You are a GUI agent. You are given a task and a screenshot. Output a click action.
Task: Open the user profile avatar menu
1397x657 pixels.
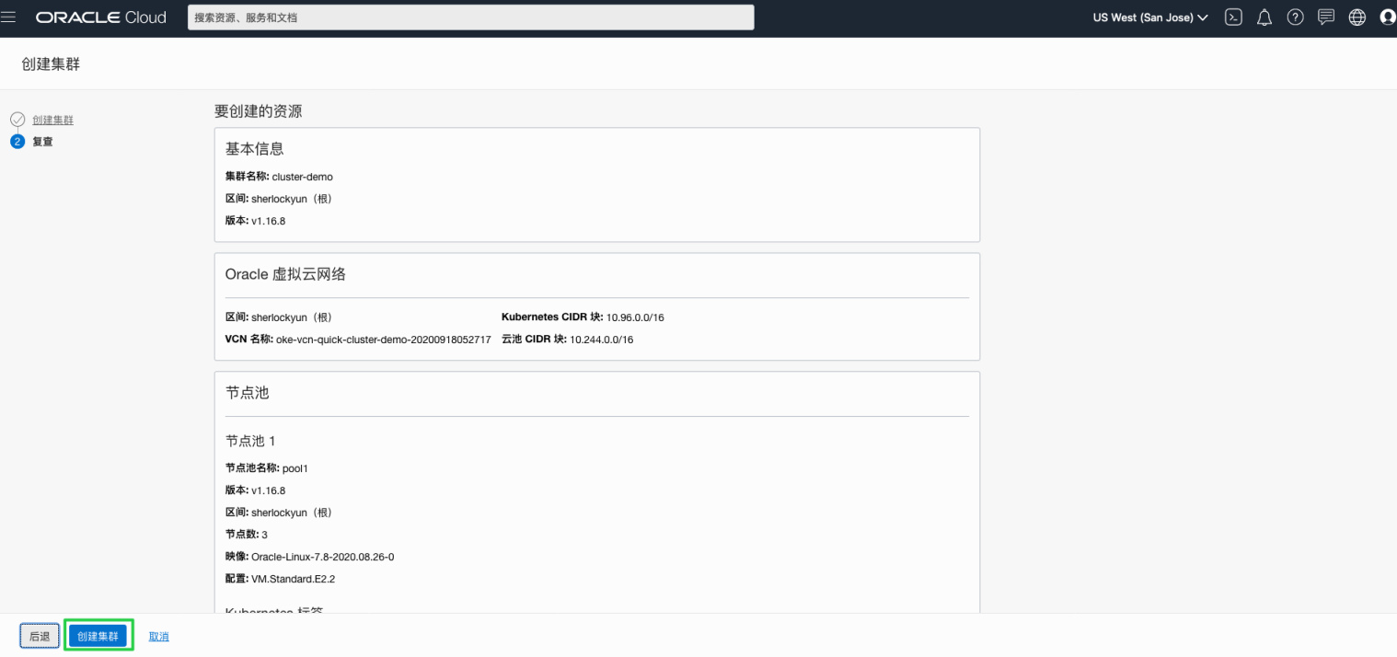click(x=1388, y=17)
